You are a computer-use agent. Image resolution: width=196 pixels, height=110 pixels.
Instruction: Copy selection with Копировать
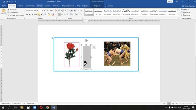click(x=13, y=13)
